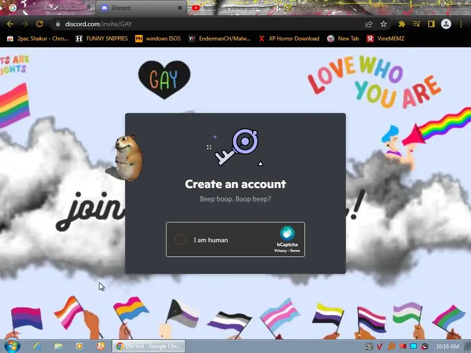Open the Windows Start menu orb
471x353 pixels.
click(12, 346)
